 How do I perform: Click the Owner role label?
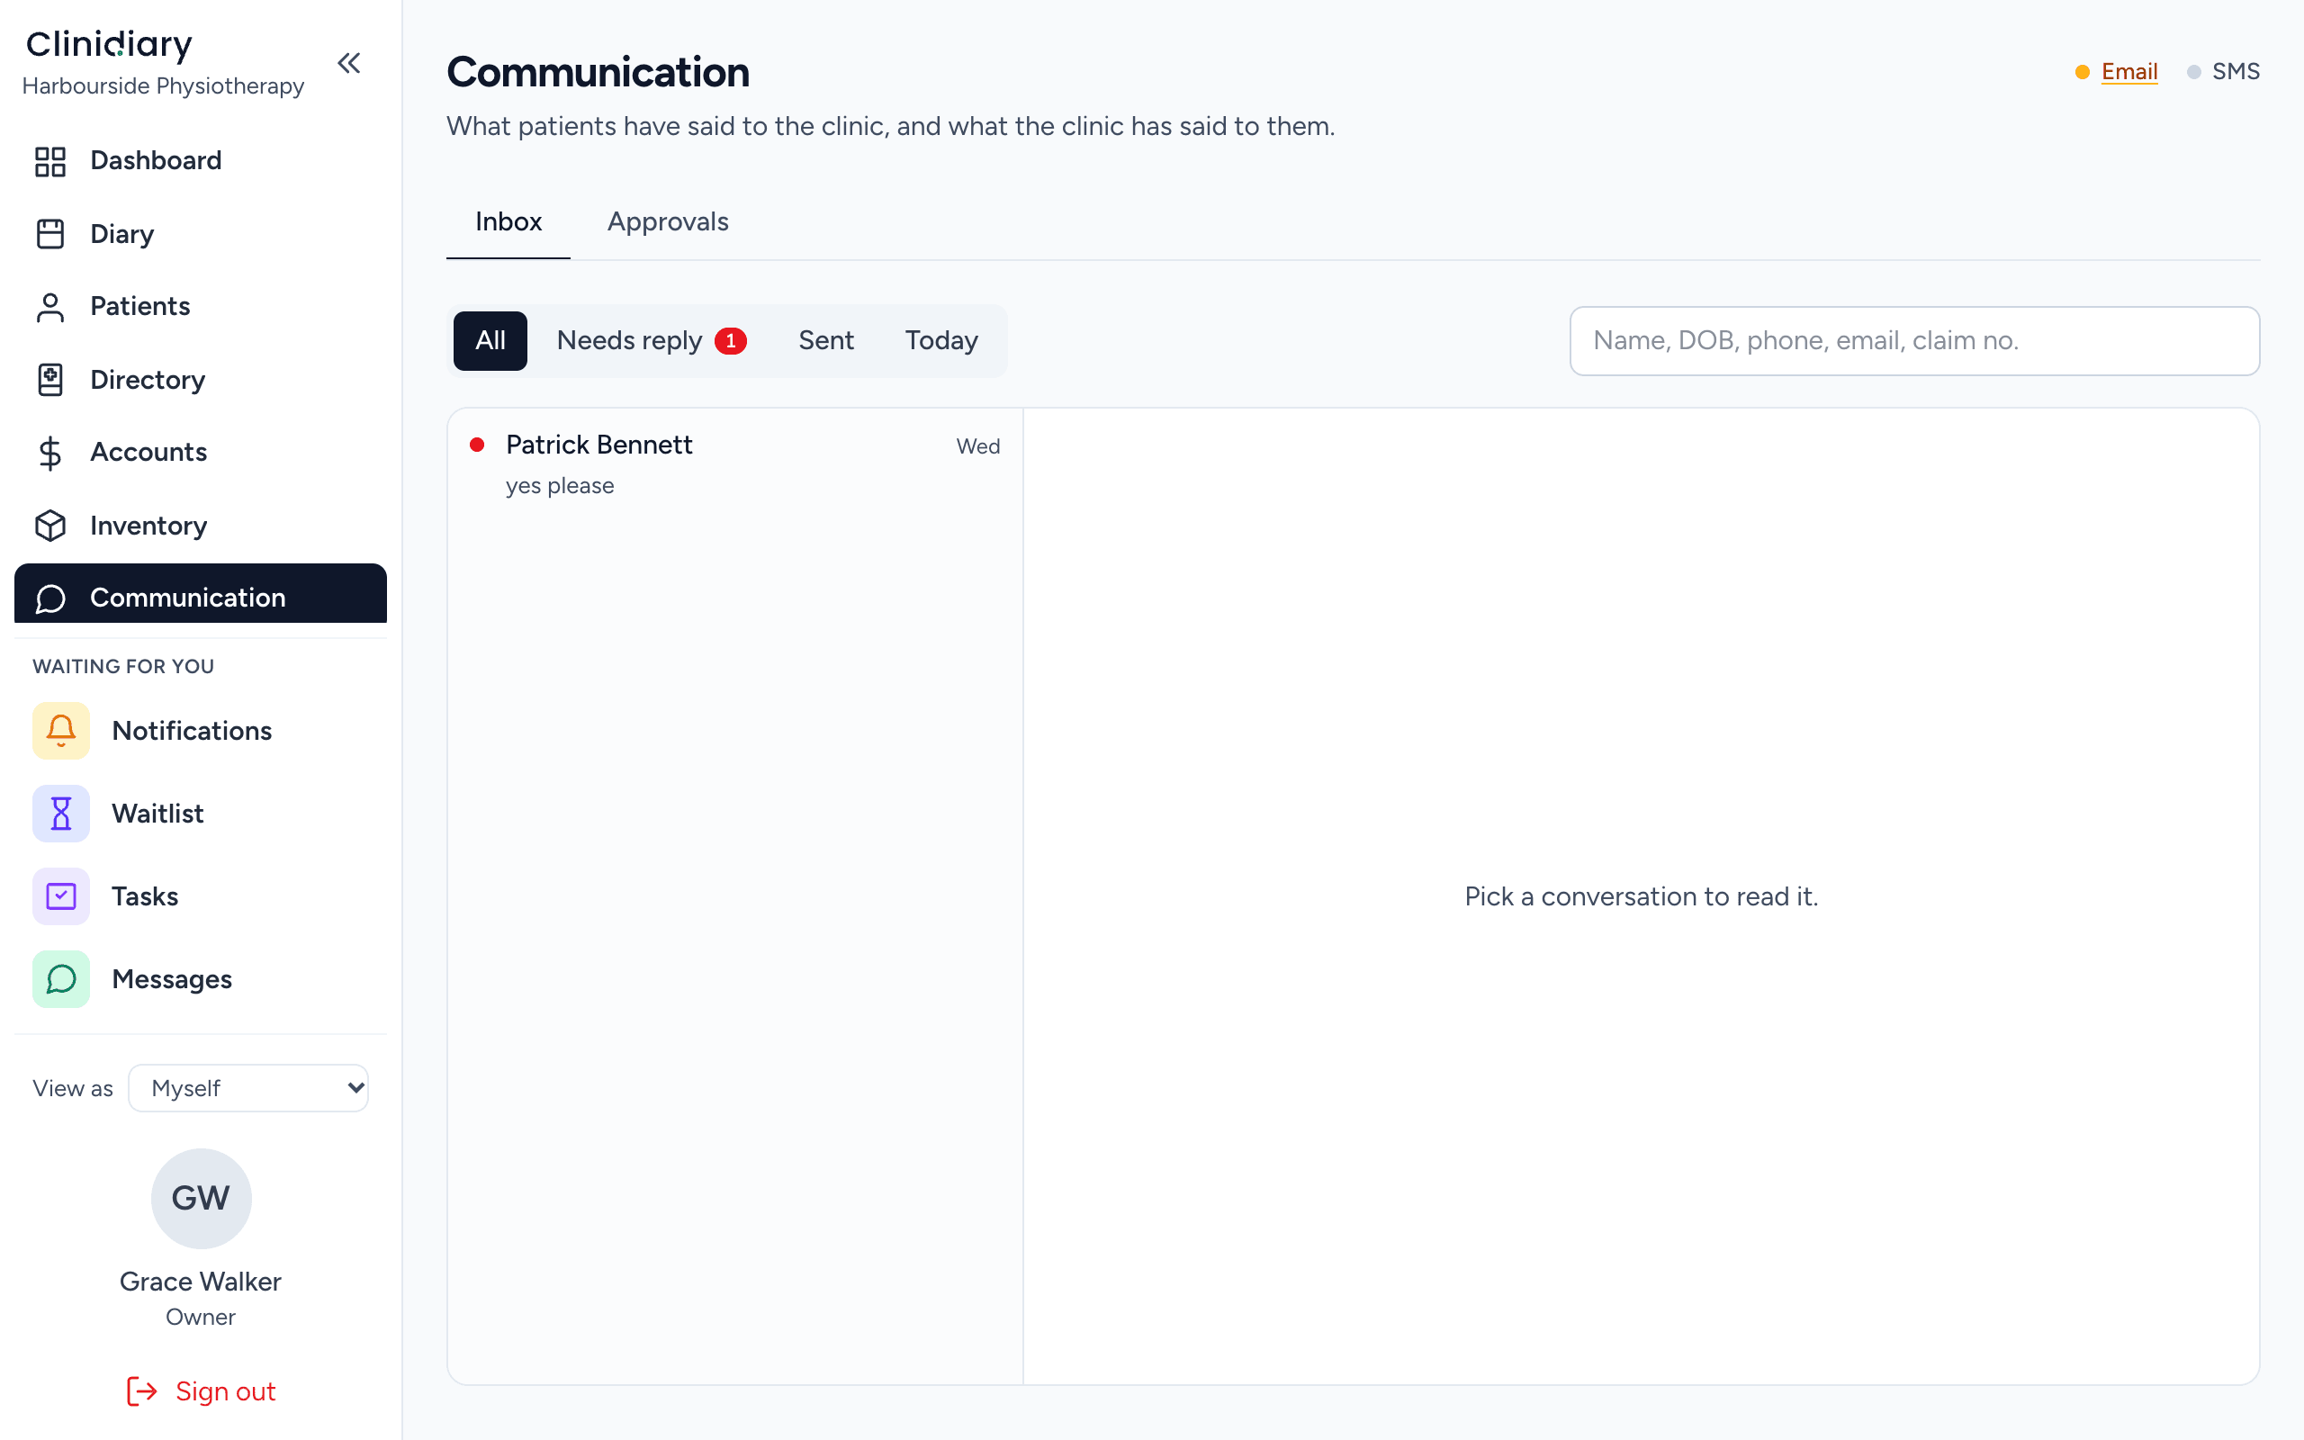click(x=201, y=1317)
